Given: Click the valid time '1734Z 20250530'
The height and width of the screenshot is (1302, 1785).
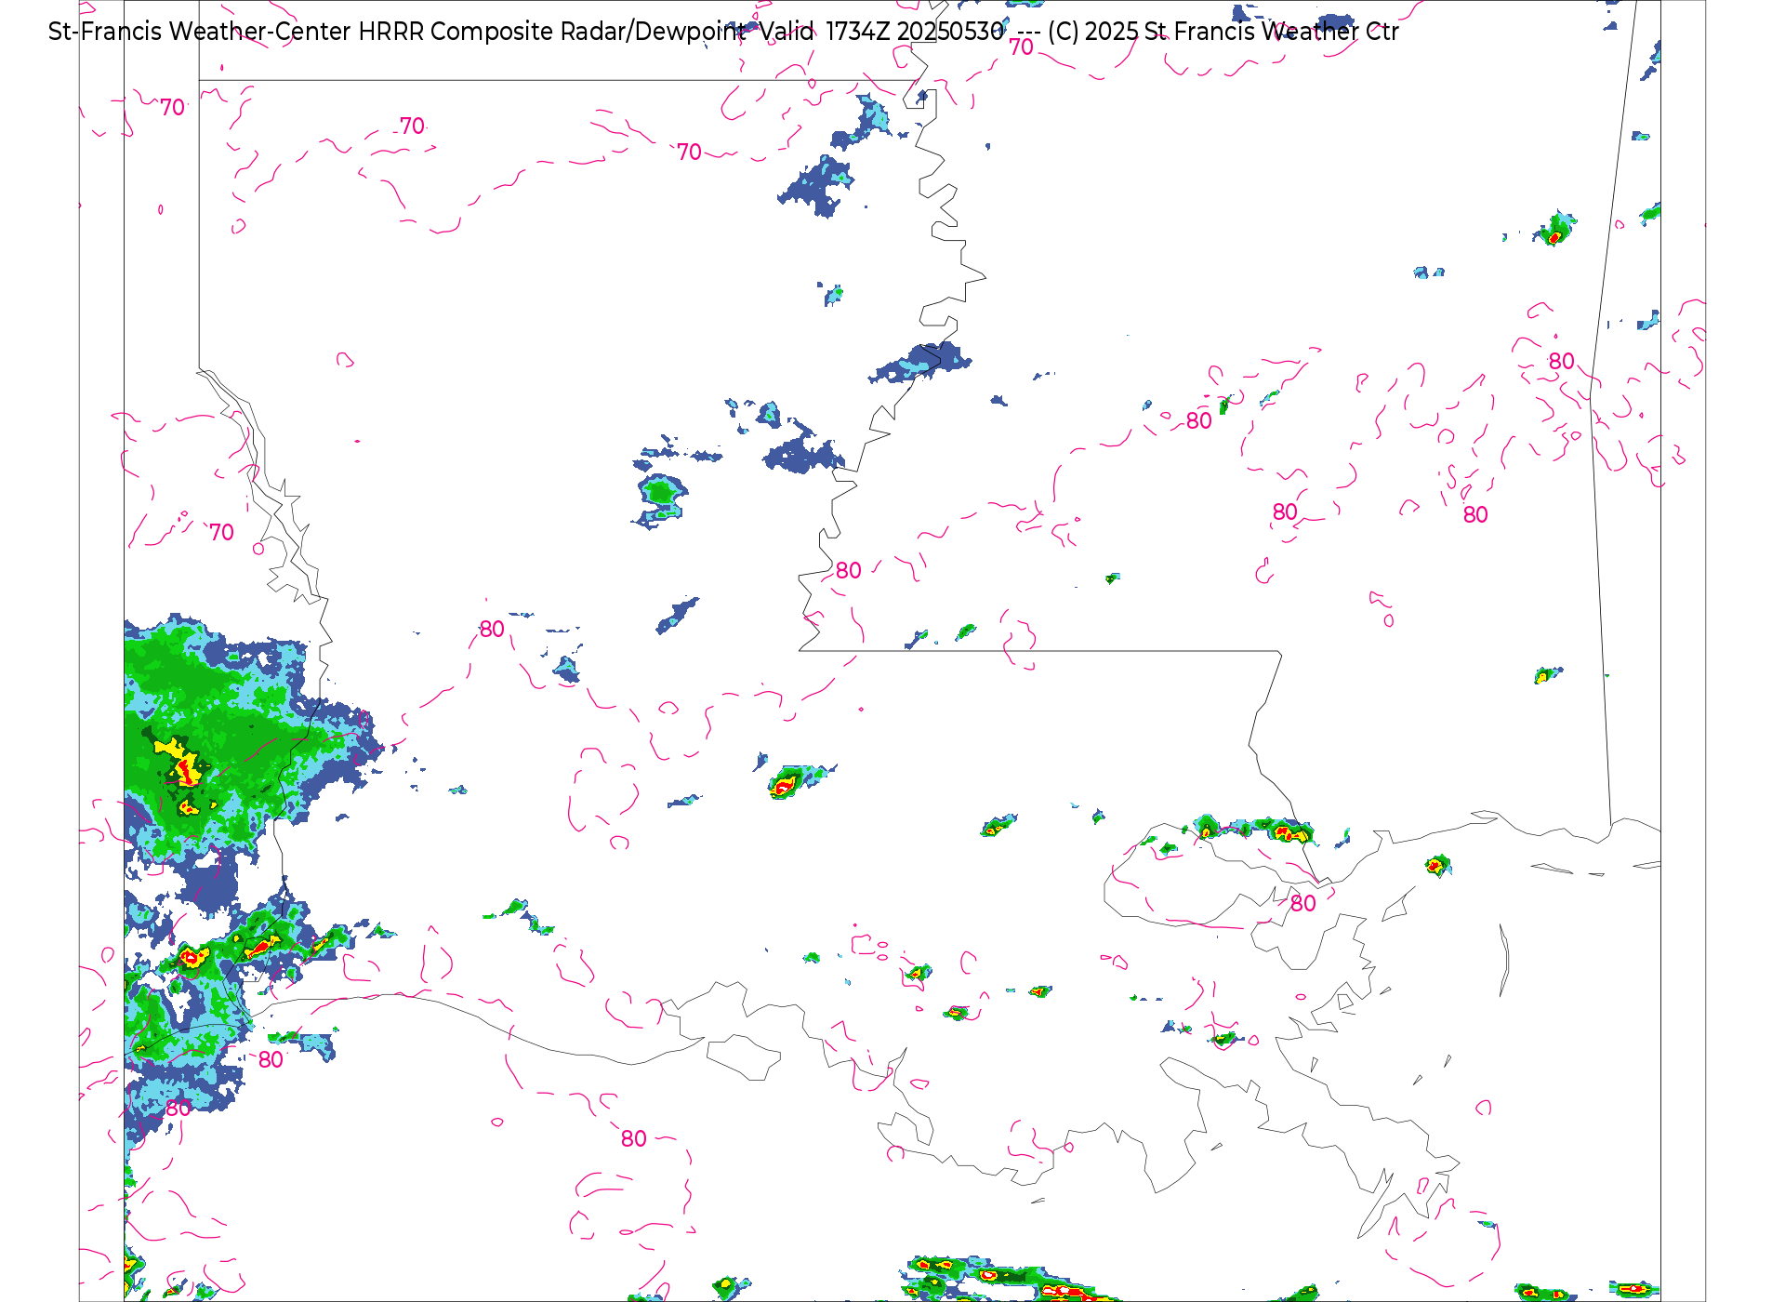Looking at the screenshot, I should point(916,32).
